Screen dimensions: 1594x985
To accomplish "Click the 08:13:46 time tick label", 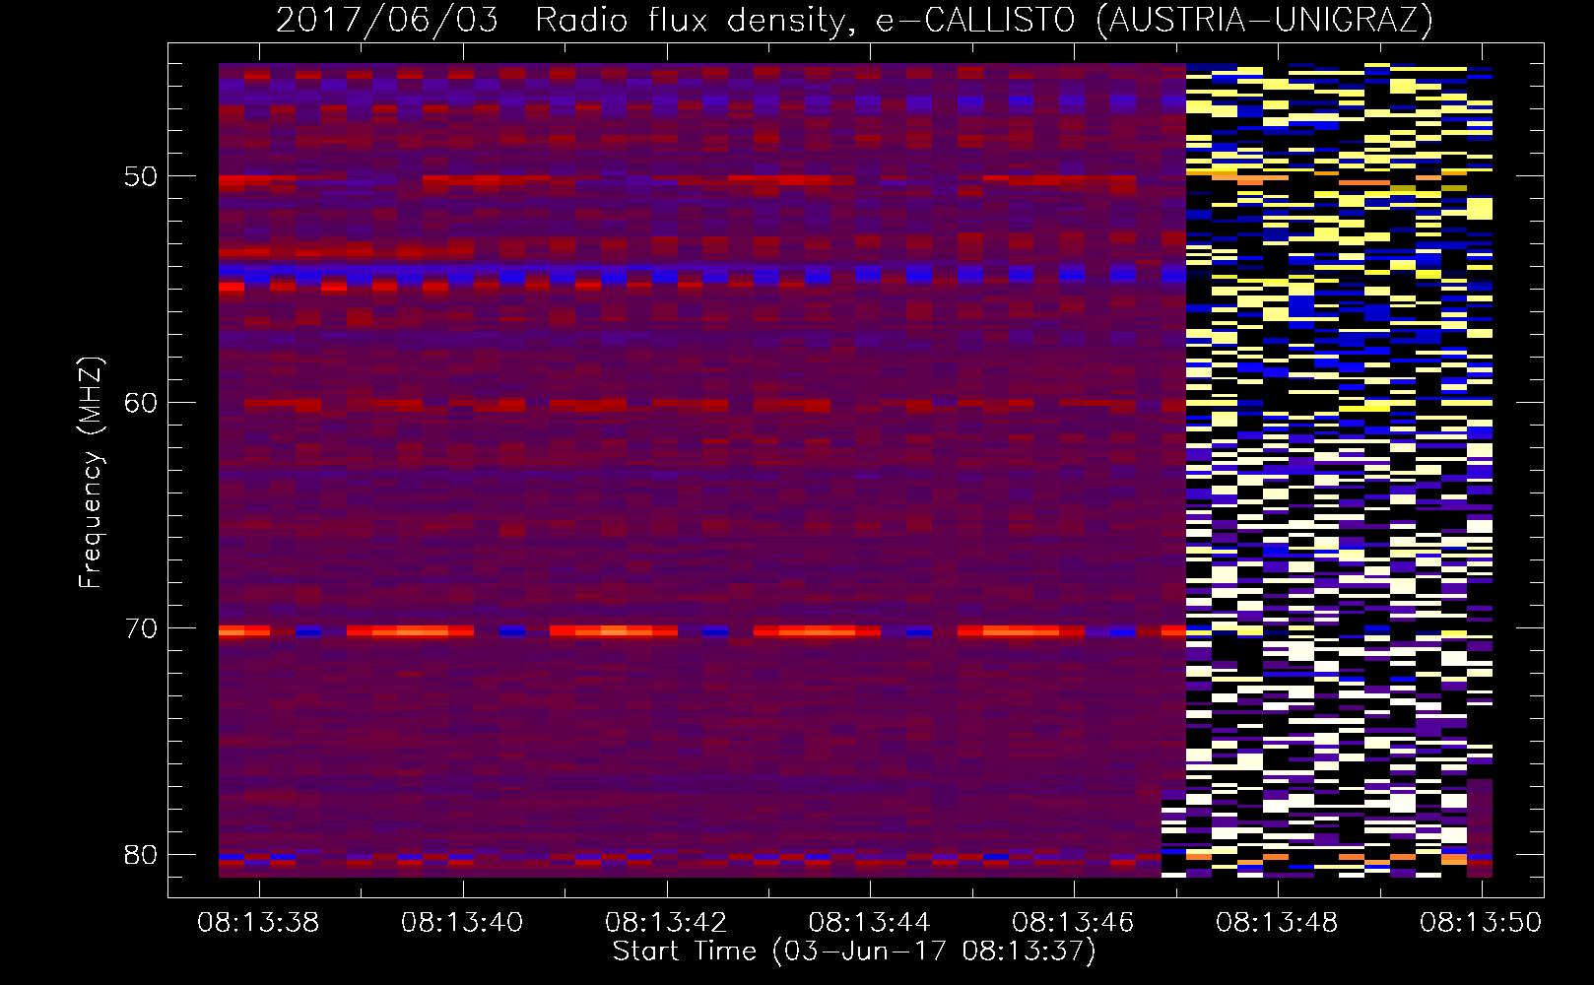I will click(x=1073, y=923).
